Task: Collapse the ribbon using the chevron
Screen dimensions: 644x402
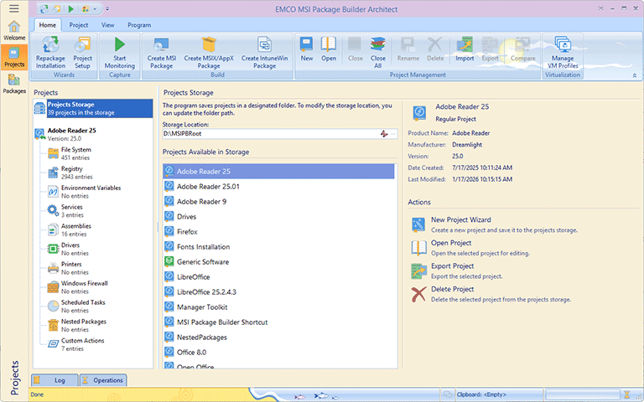Action: (634, 75)
